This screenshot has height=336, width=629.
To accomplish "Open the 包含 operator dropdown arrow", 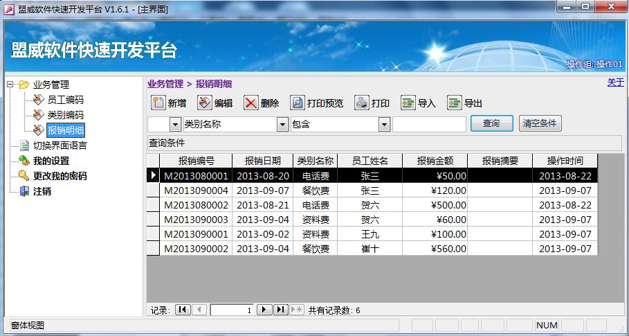I will [384, 125].
